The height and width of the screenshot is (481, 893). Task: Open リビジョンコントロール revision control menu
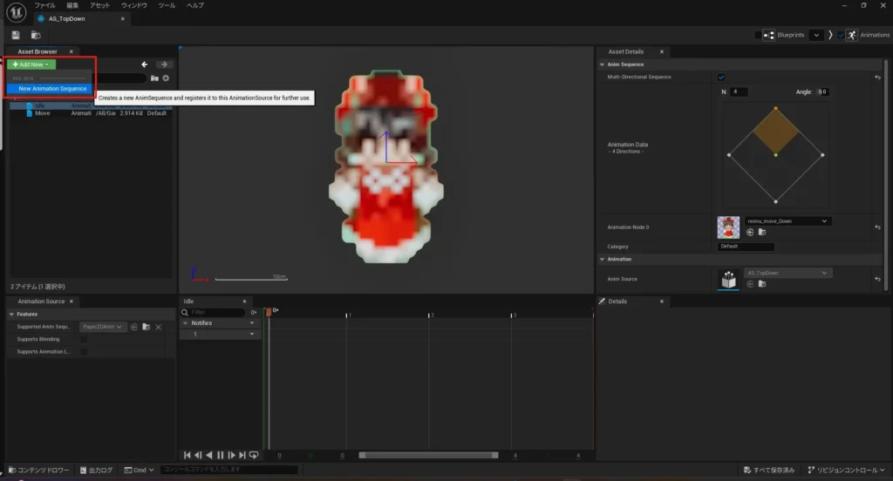[846, 471]
